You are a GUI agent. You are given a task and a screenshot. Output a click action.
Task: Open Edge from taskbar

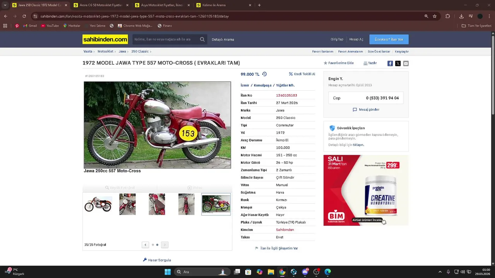pos(328,272)
